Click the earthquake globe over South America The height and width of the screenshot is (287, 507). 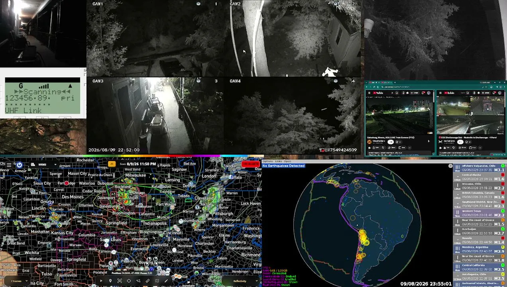(358, 225)
